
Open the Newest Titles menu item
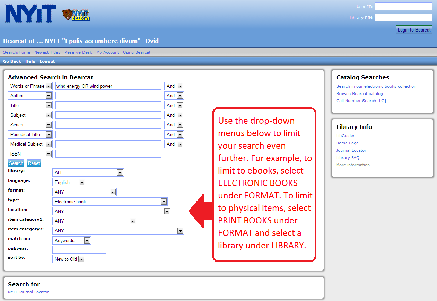(47, 52)
